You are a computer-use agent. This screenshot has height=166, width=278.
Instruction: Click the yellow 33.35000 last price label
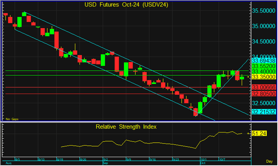click(x=263, y=76)
